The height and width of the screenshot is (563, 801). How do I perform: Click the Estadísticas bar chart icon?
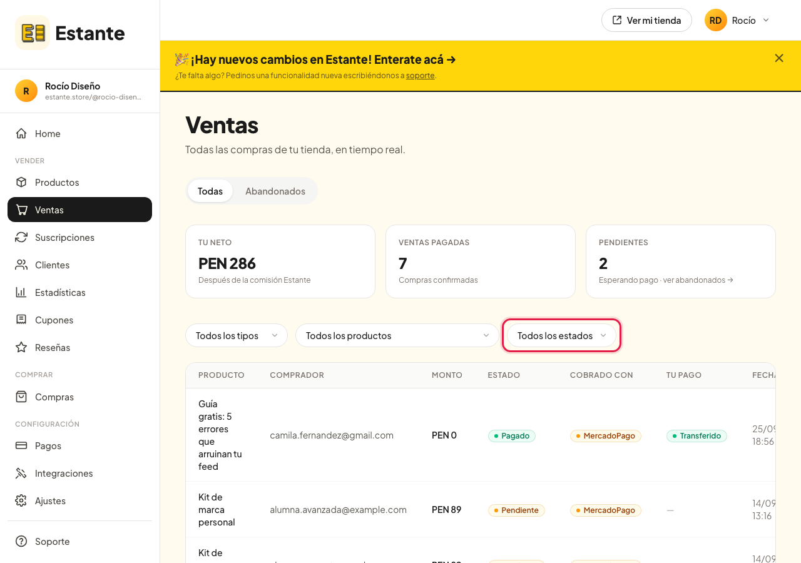coord(21,292)
